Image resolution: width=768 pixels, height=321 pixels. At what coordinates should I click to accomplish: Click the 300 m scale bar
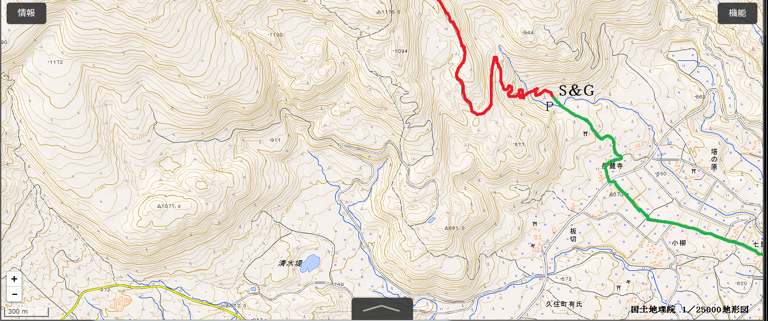point(27,311)
